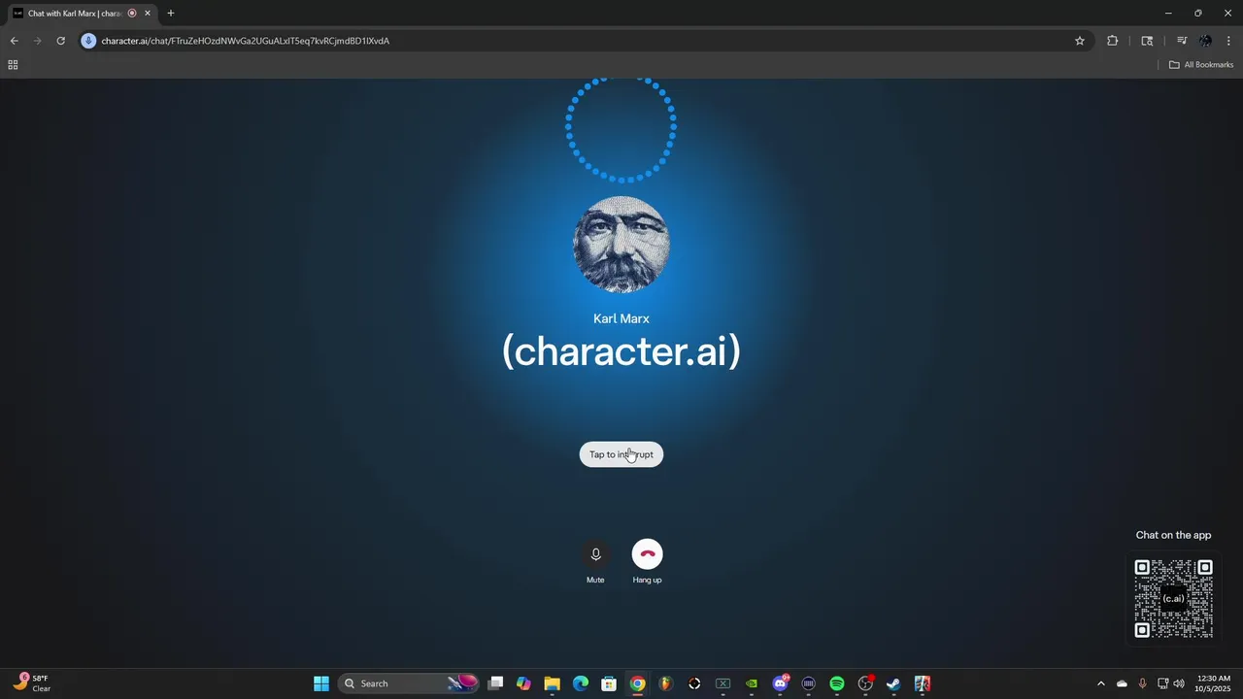The image size is (1243, 699).
Task: Open a new browser tab
Action: tap(170, 14)
